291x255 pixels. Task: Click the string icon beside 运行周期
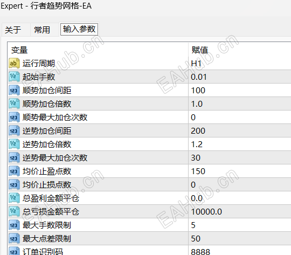coord(14,64)
